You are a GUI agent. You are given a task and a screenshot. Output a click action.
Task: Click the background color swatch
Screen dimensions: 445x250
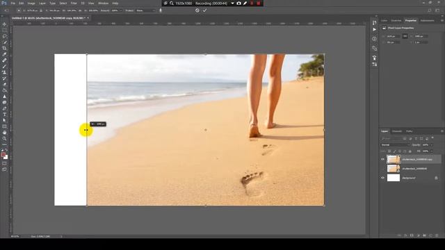6,158
